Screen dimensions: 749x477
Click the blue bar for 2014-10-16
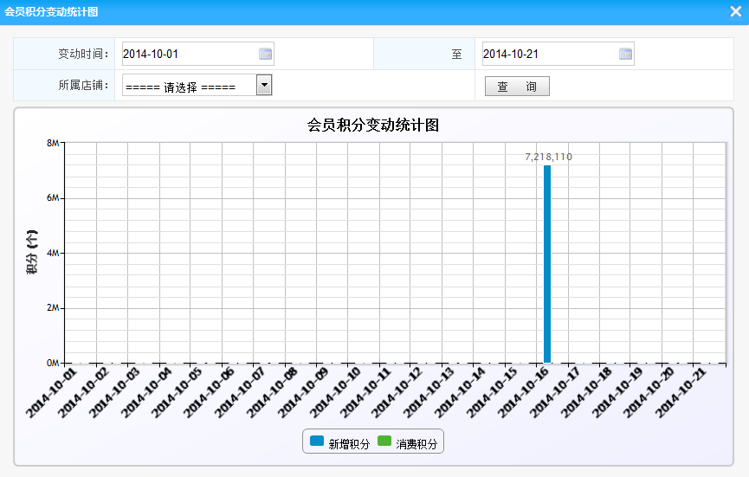[547, 264]
